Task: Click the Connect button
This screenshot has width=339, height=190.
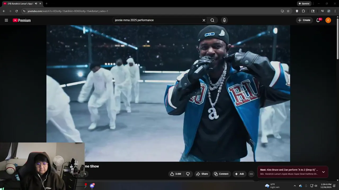Action: [221, 174]
